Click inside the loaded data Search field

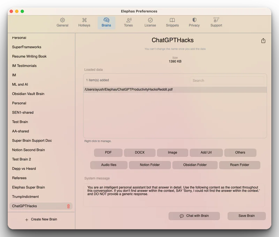[227, 81]
